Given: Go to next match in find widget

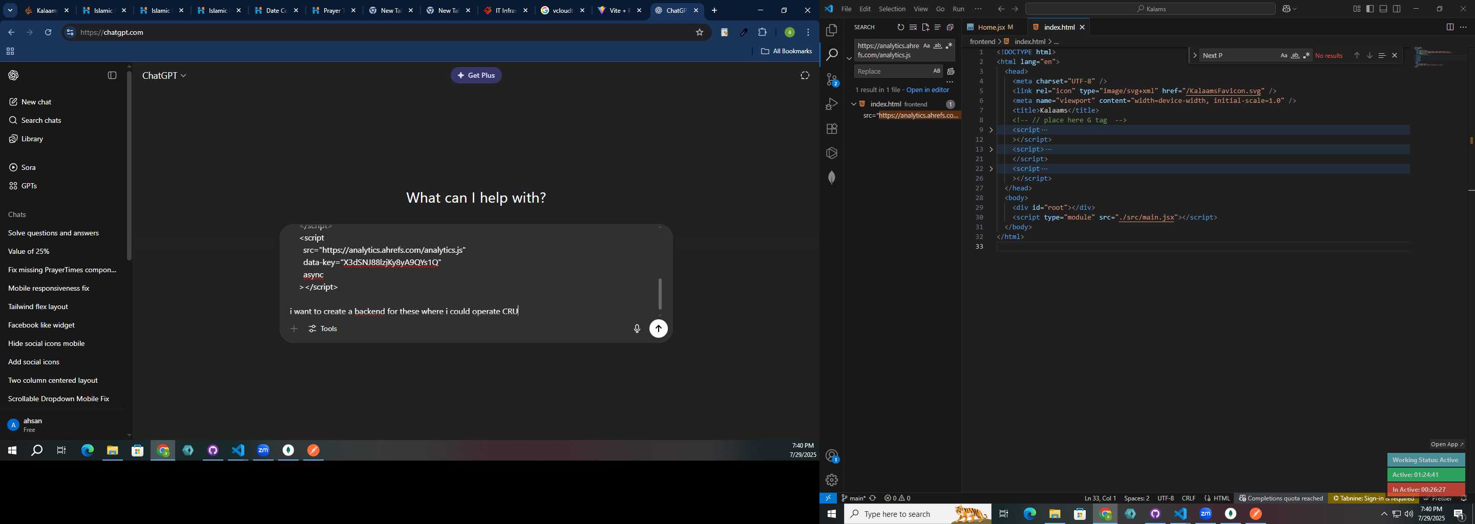Looking at the screenshot, I should point(1369,55).
